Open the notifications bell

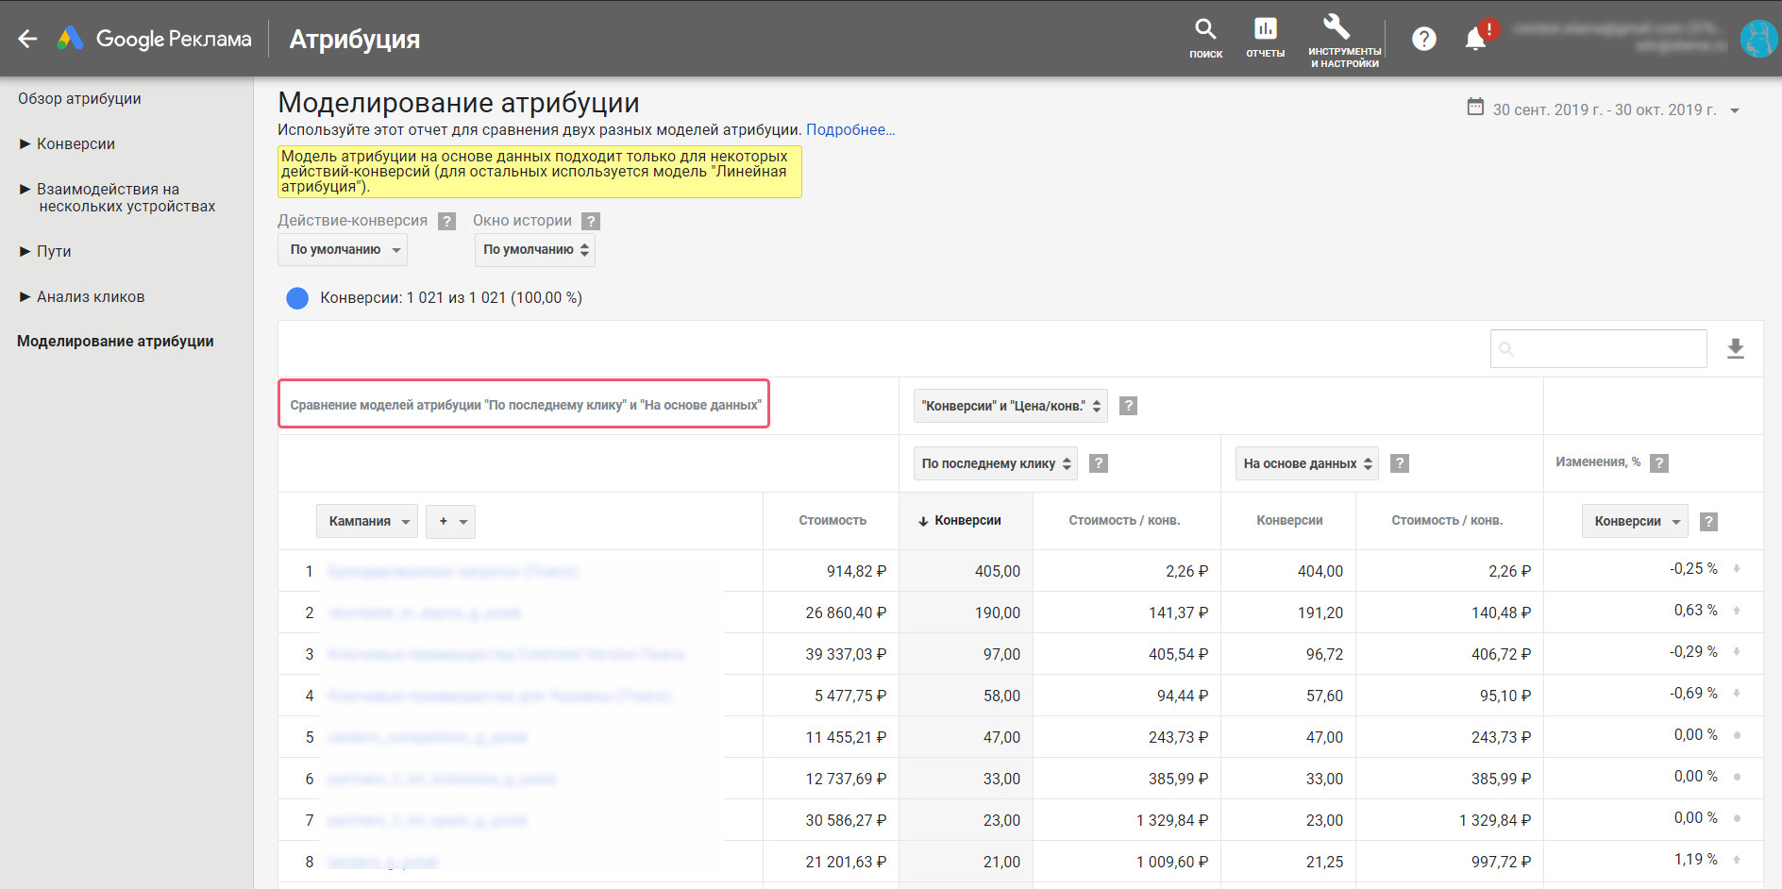1475,39
